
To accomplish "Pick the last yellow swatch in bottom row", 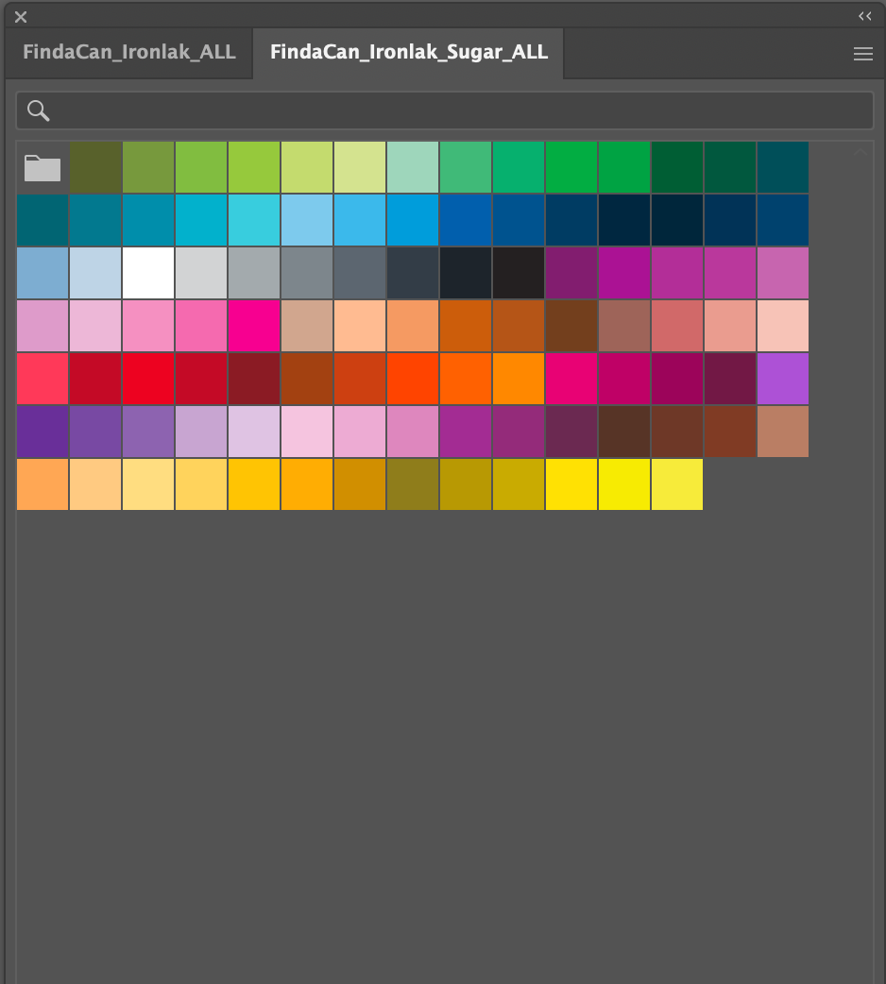I will pyautogui.click(x=677, y=485).
